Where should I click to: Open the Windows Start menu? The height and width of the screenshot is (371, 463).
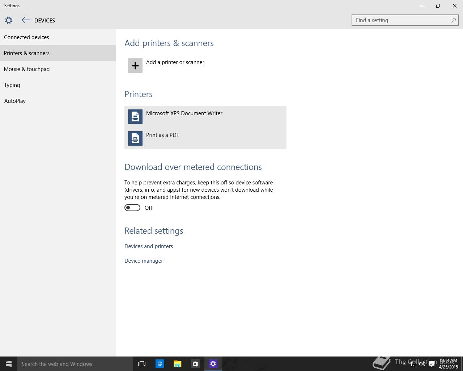pyautogui.click(x=9, y=364)
